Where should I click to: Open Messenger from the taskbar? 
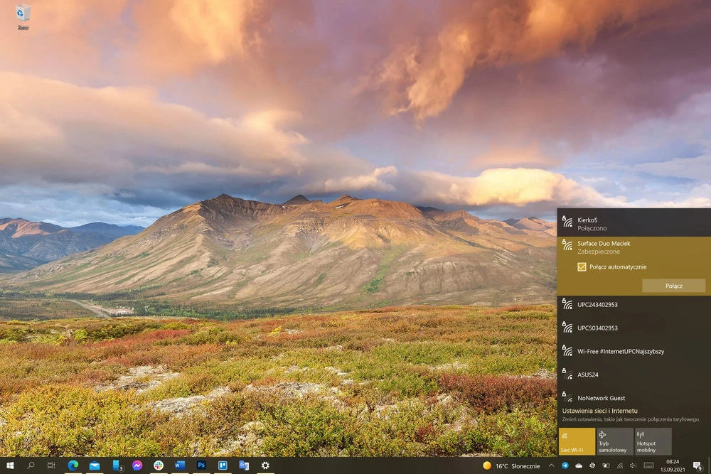pyautogui.click(x=137, y=465)
